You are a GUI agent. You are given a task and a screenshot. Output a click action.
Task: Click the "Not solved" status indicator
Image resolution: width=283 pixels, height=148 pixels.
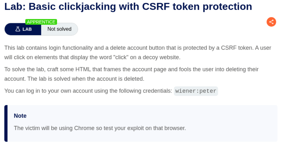59,29
